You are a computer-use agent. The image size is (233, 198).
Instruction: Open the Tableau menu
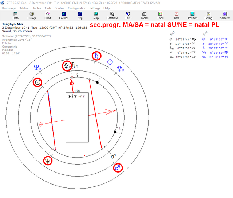pos(24,8)
